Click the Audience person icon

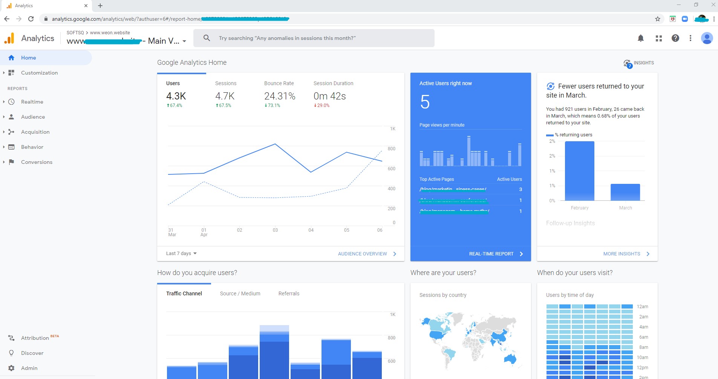coord(11,117)
